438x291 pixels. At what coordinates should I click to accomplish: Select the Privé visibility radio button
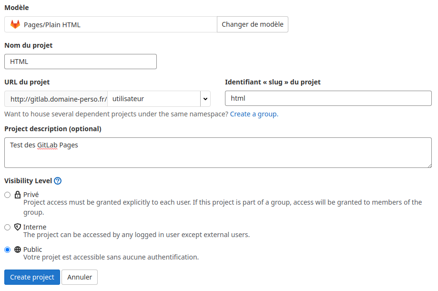point(7,195)
